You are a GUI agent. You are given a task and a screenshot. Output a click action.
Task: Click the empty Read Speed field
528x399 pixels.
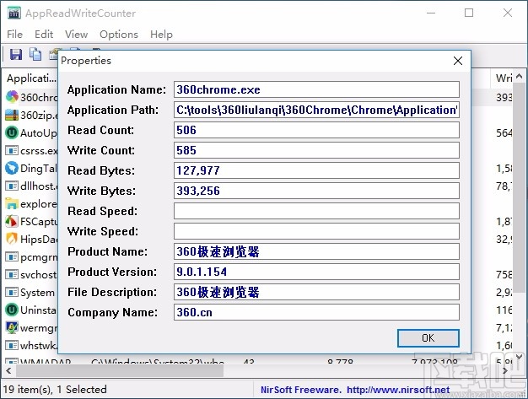coord(316,211)
